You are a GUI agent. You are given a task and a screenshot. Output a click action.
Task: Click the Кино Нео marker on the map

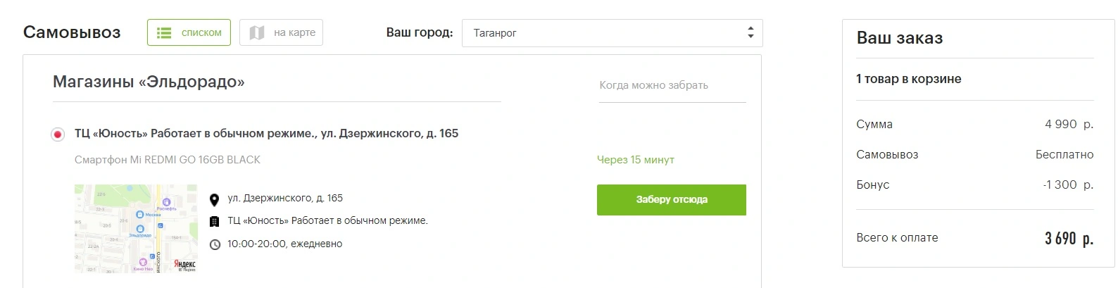click(x=143, y=262)
